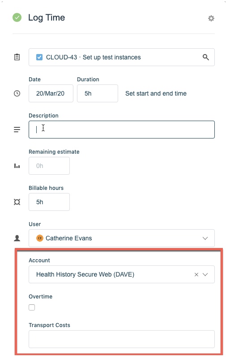The height and width of the screenshot is (357, 226).
Task: Click the user silhouette icon
Action: (x=17, y=238)
